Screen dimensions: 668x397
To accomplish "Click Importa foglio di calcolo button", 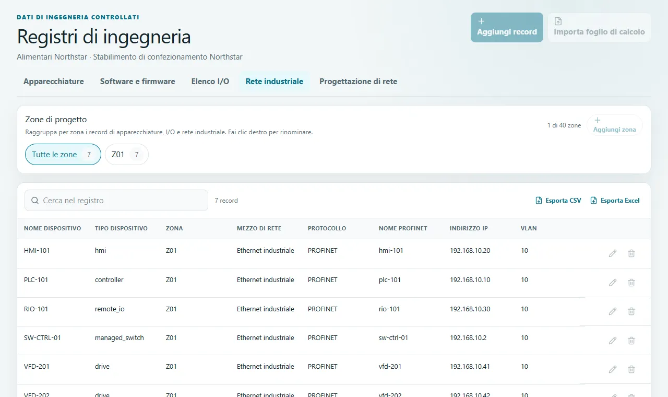I will (x=599, y=27).
